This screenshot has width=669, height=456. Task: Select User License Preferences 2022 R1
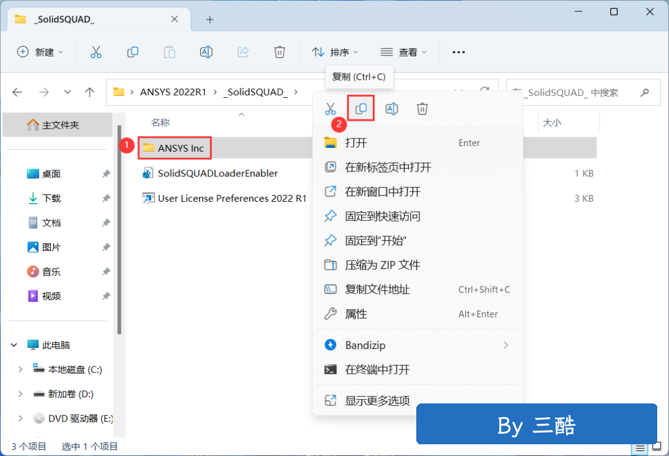[x=224, y=198]
